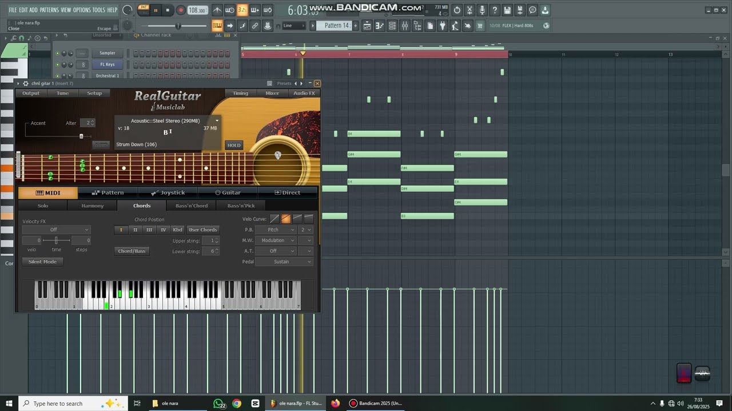
Task: Open the Setup panel in RealGuitar
Action: (x=94, y=93)
